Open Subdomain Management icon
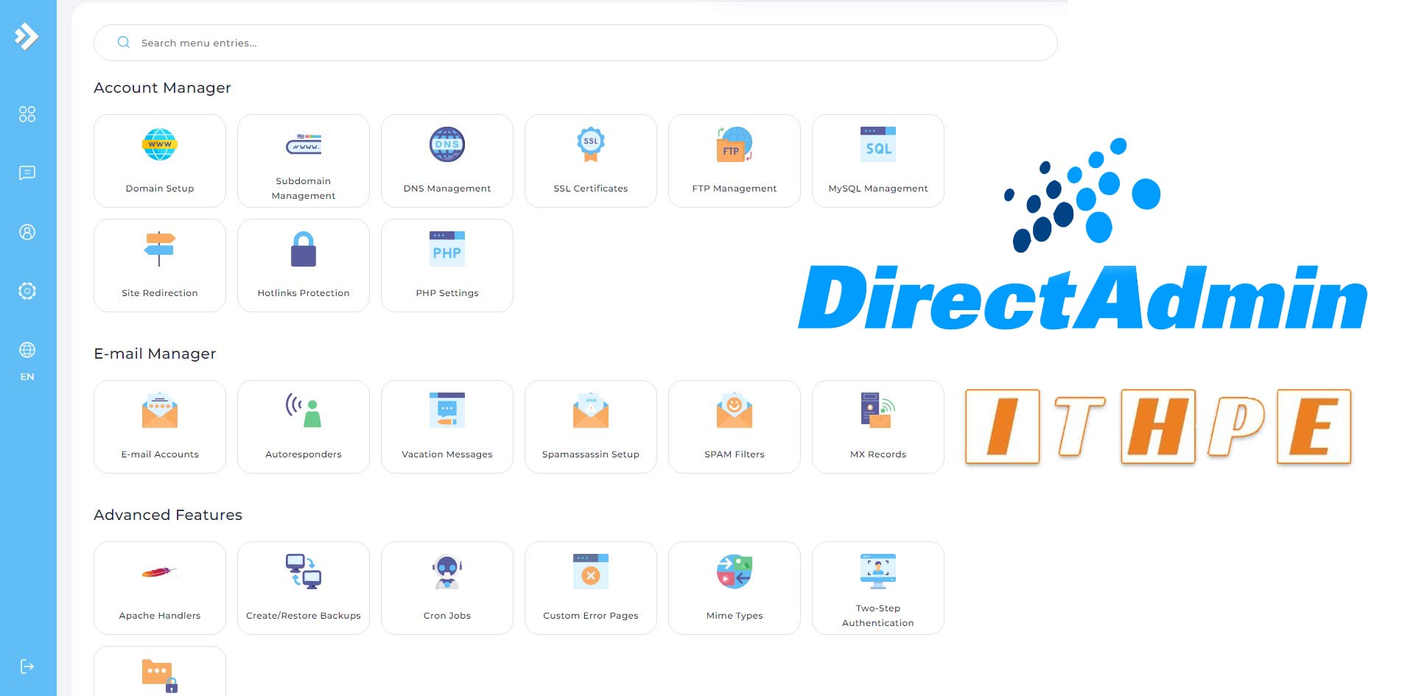 304,144
